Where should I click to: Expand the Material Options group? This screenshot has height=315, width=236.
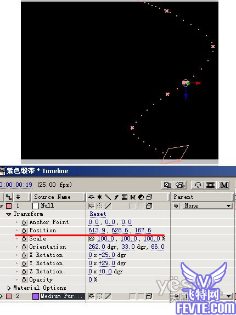[9, 288]
